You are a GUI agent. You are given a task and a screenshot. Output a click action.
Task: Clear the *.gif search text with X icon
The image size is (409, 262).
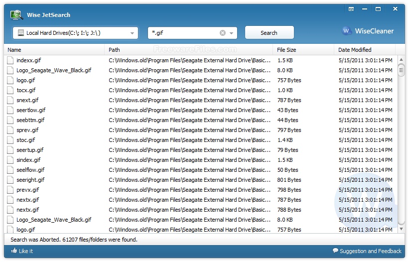click(223, 33)
